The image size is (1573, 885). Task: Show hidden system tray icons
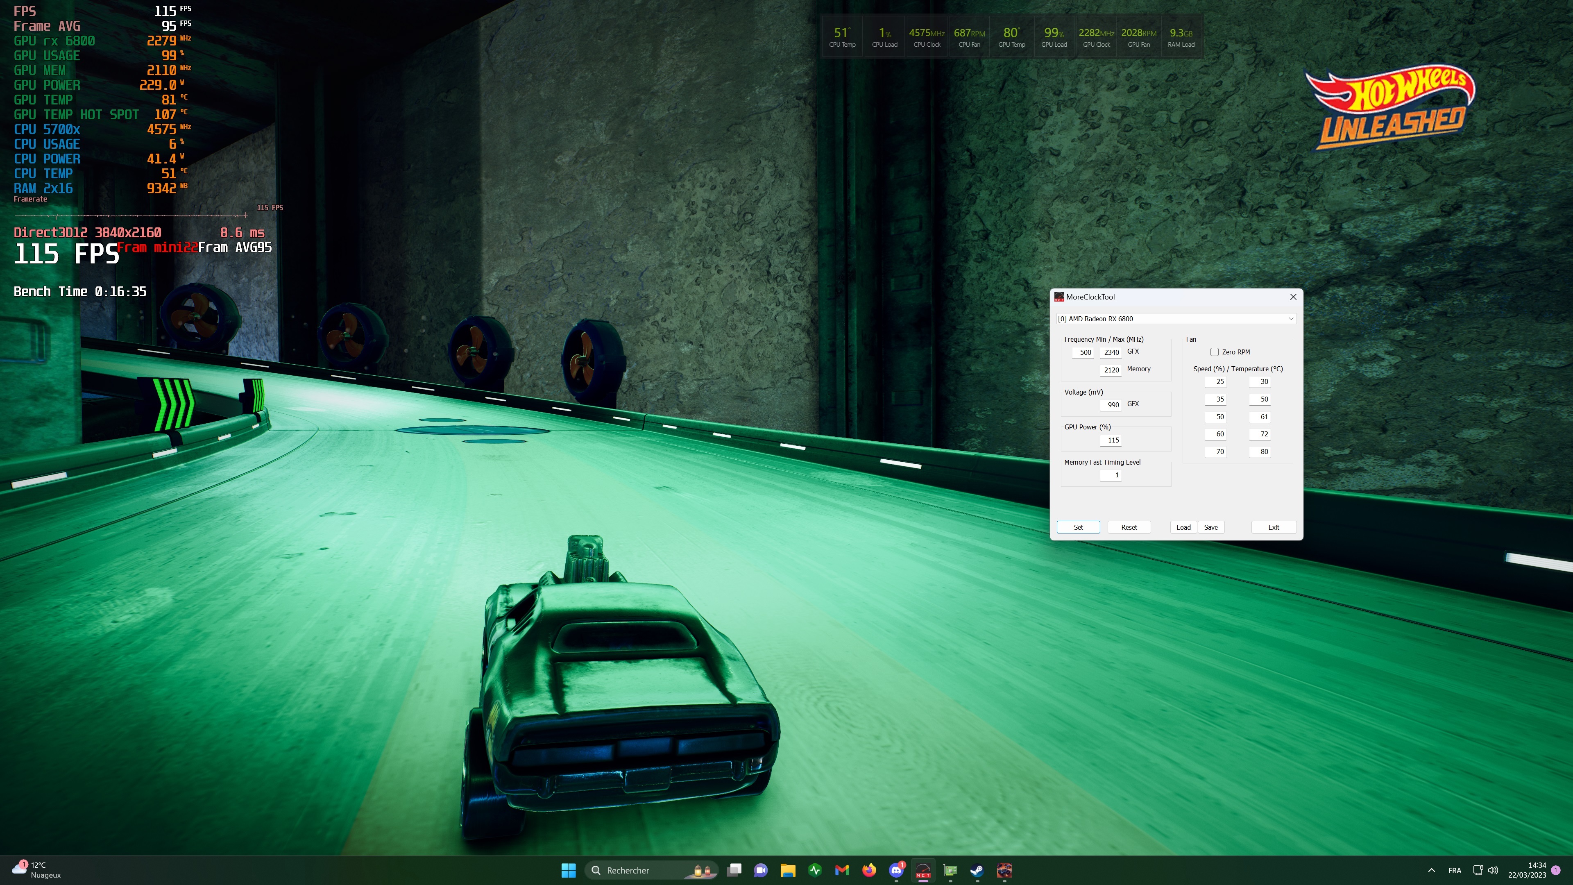tap(1431, 870)
